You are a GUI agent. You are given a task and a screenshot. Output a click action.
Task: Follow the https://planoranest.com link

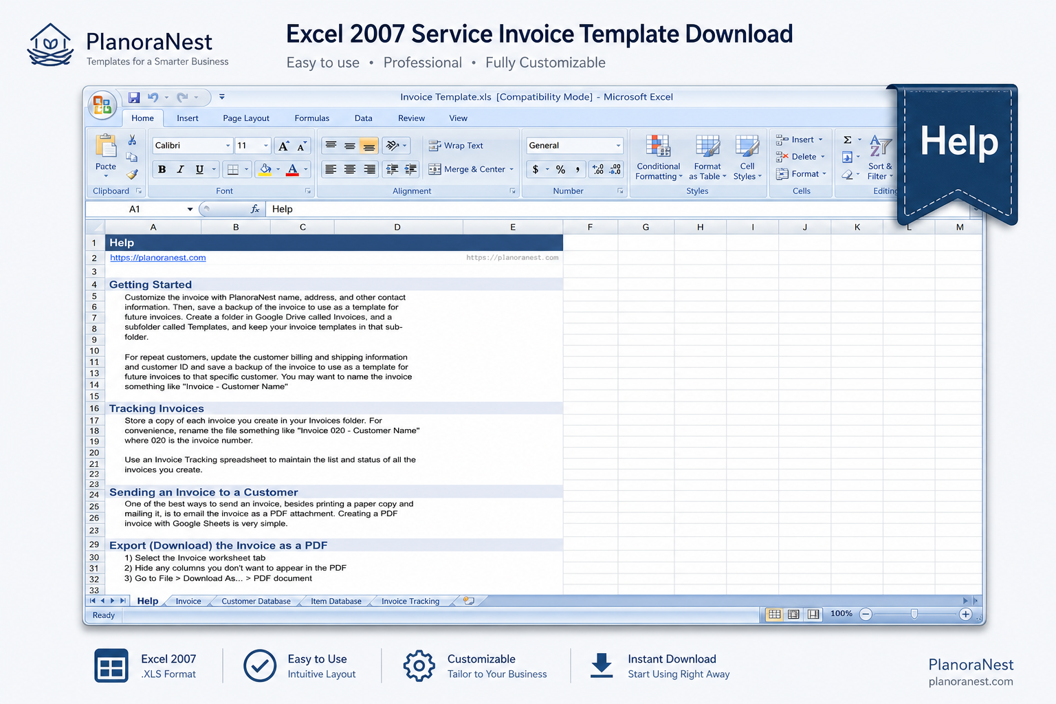158,258
